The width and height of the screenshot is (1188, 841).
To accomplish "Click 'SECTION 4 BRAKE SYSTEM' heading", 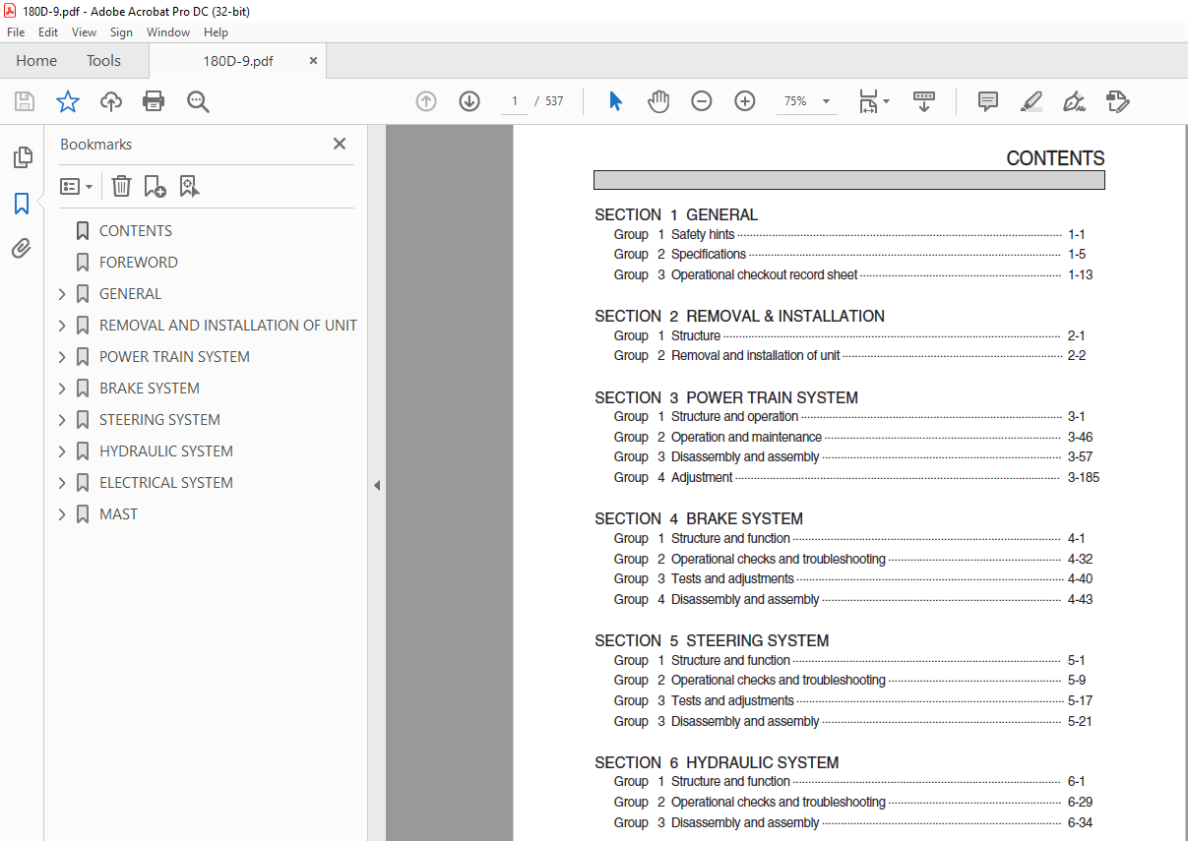I will tap(699, 518).
